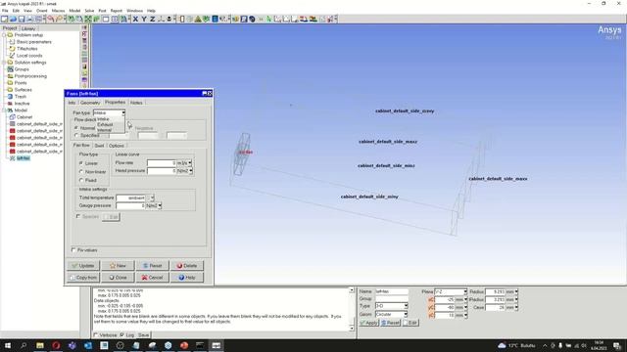The width and height of the screenshot is (627, 352).
Task: Click the Undo toolbar icon
Action: [x=51, y=19]
